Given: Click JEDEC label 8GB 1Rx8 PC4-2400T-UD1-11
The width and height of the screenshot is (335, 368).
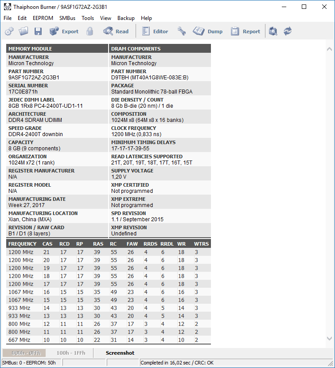Looking at the screenshot, I should click(46, 106).
